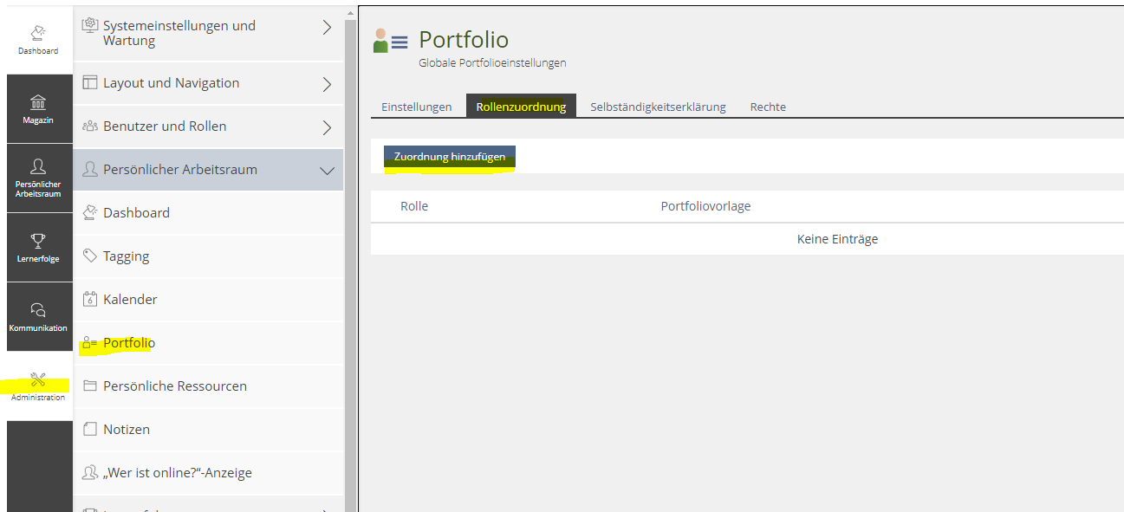Collapse Persönlicher Arbeitsraum chevron
This screenshot has height=512, width=1124.
[327, 171]
